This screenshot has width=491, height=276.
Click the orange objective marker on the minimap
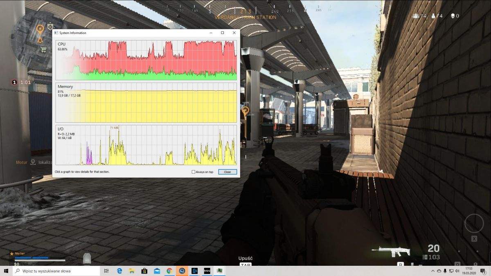[x=40, y=29]
